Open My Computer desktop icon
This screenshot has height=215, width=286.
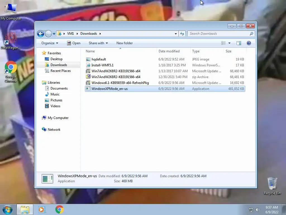(11, 12)
